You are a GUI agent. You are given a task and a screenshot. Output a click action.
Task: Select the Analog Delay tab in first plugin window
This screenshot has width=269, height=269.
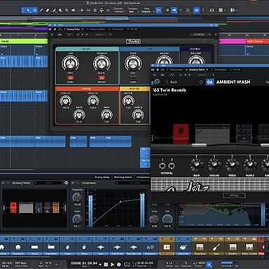74,29
